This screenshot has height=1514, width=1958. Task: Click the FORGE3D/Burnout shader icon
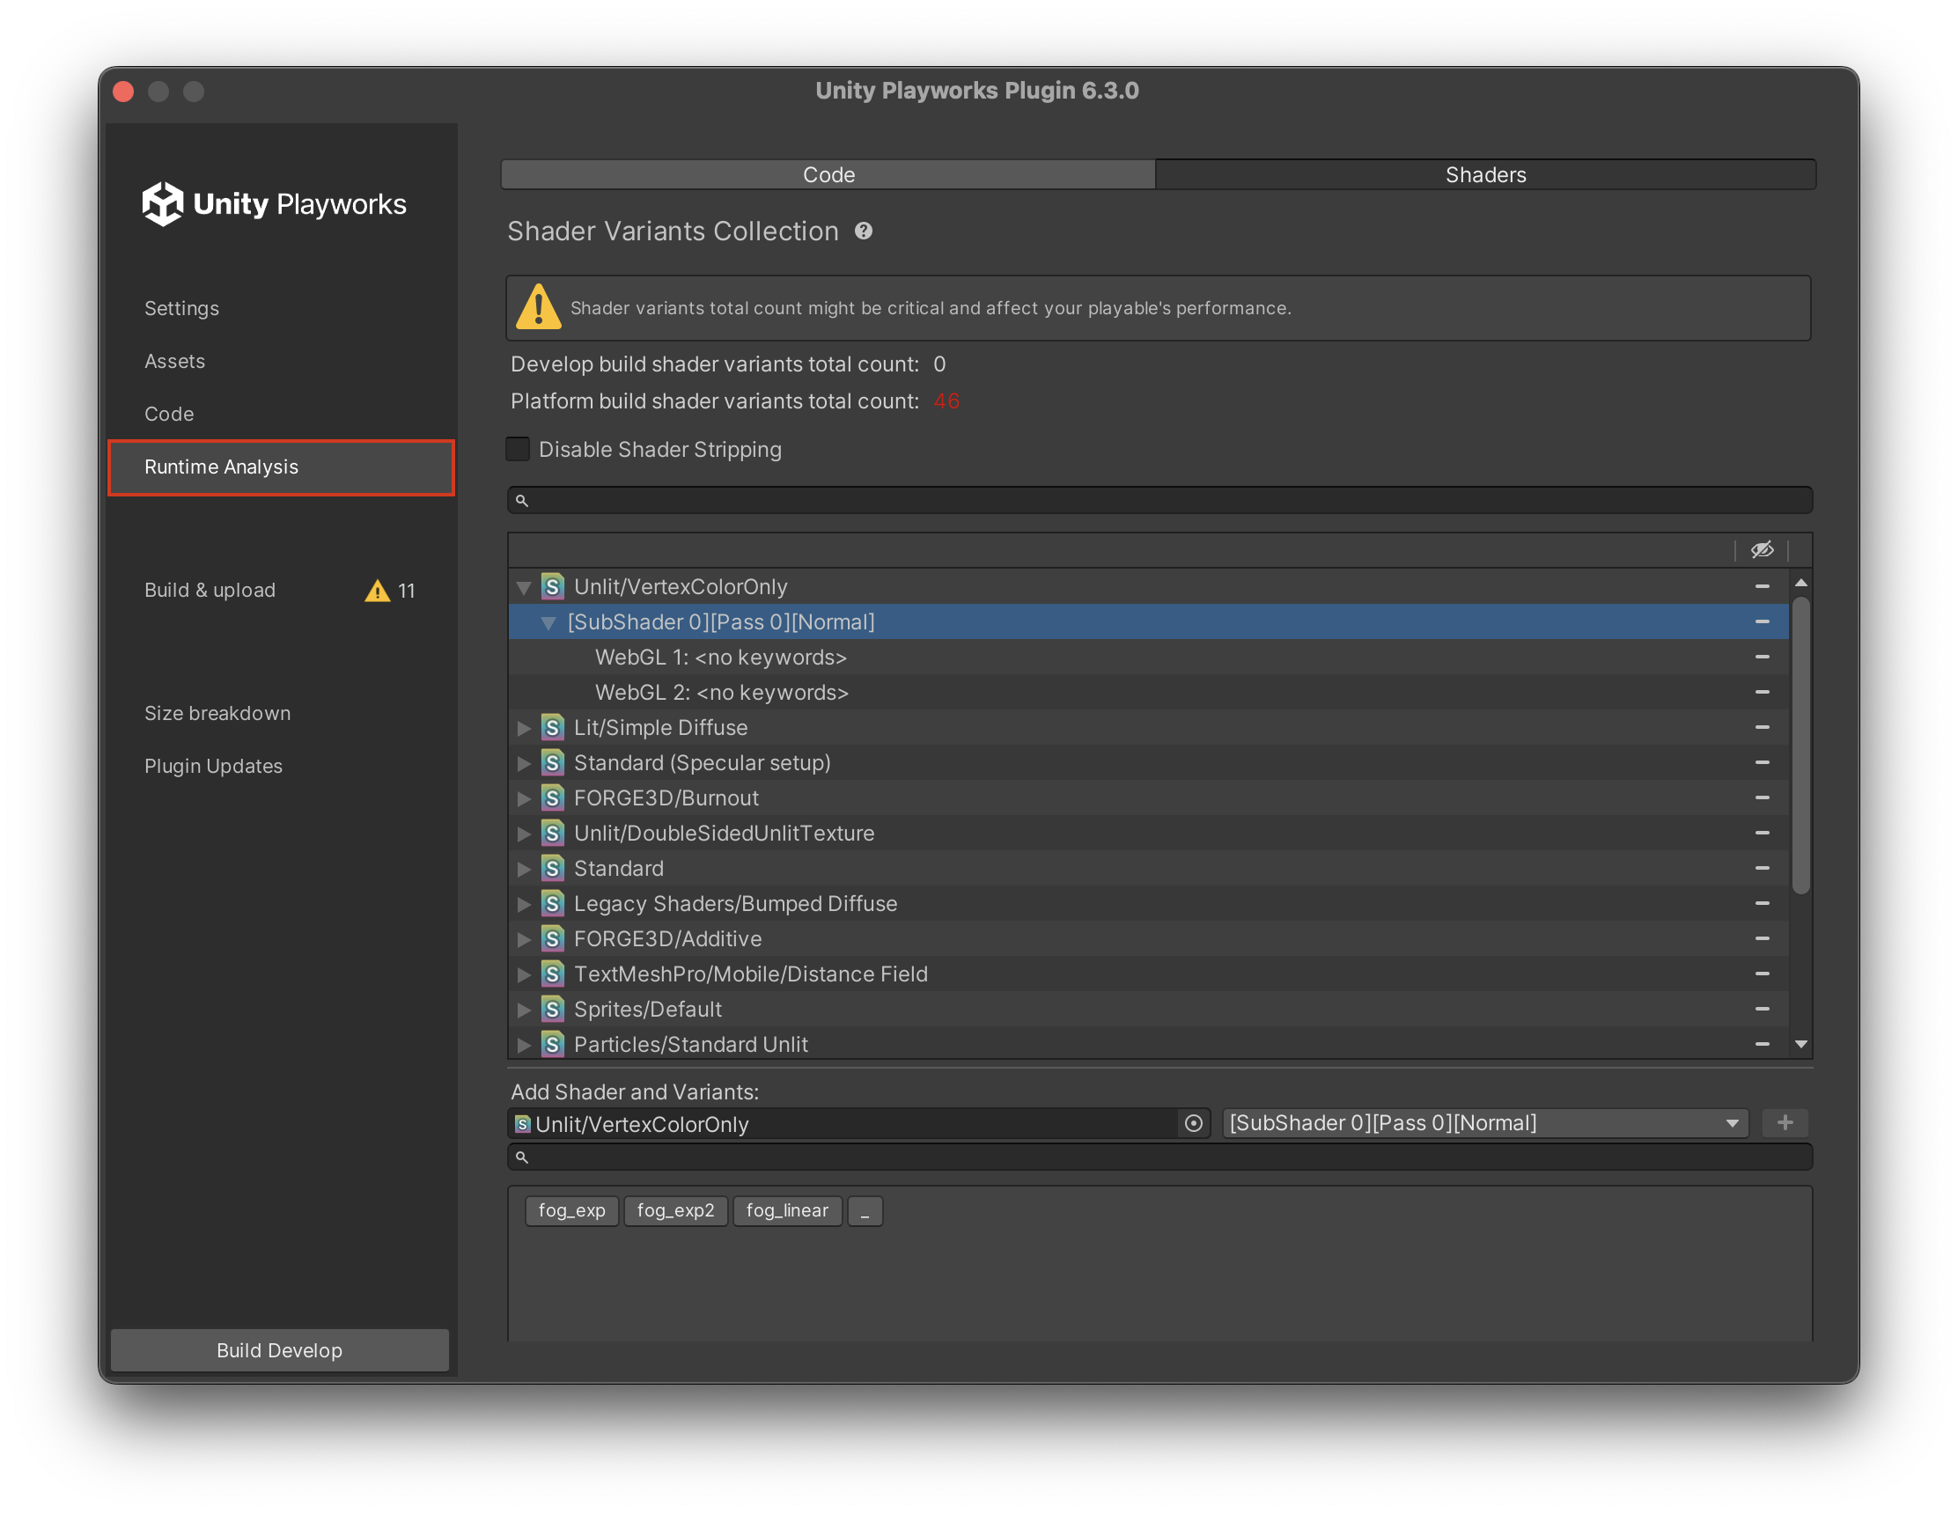pos(552,797)
